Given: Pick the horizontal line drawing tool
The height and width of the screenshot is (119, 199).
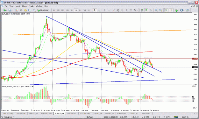Looking at the screenshot, I should [109, 10].
